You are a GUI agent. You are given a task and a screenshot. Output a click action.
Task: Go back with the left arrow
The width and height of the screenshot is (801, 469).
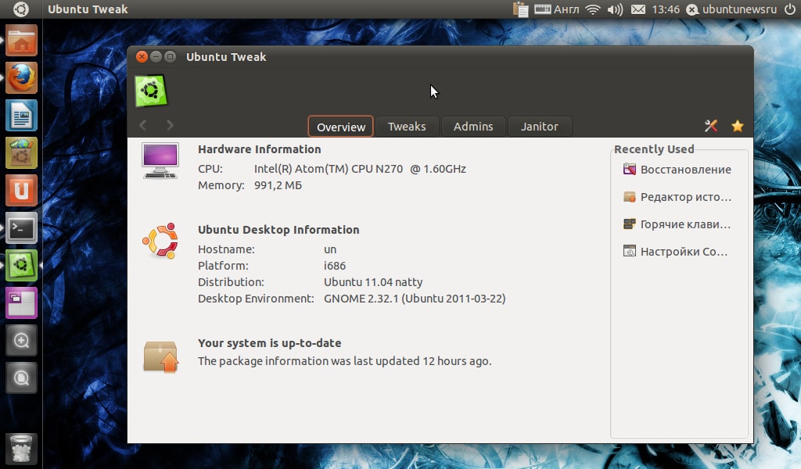[x=143, y=125]
